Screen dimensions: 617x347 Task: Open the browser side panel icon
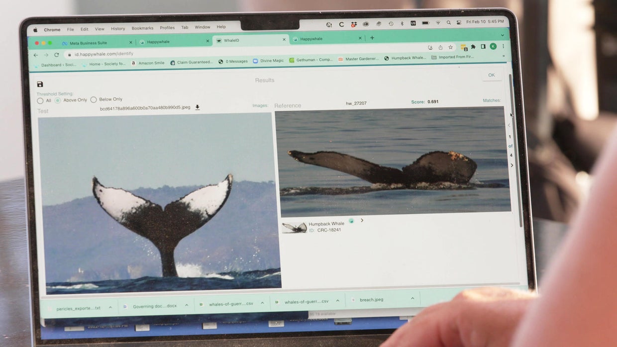(x=483, y=46)
